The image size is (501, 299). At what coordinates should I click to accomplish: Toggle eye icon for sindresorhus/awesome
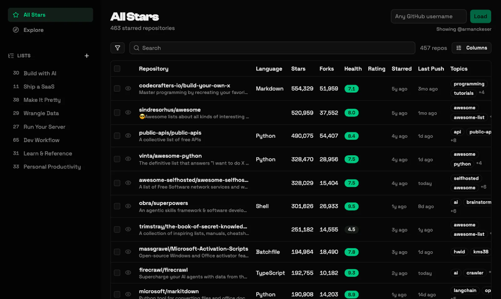pos(128,112)
